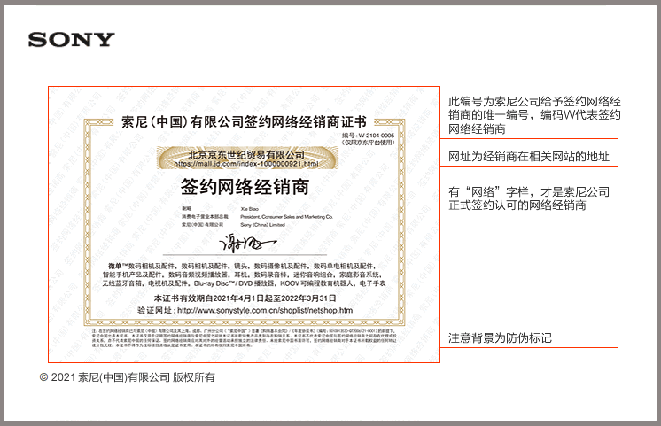661x426 pixels.
Task: Click the fine-print note at the certificate bottom
Action: click(x=244, y=338)
